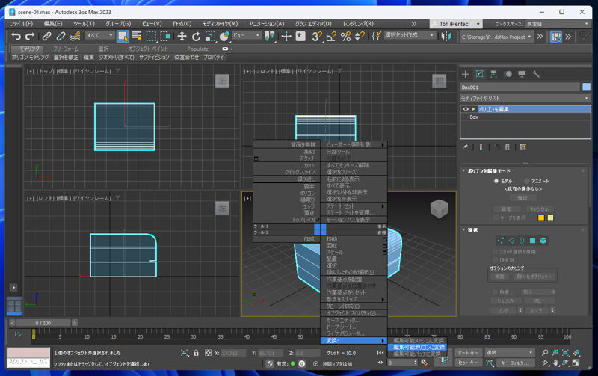The width and height of the screenshot is (598, 376).
Task: Open the ファイル(F) menu
Action: pos(22,24)
